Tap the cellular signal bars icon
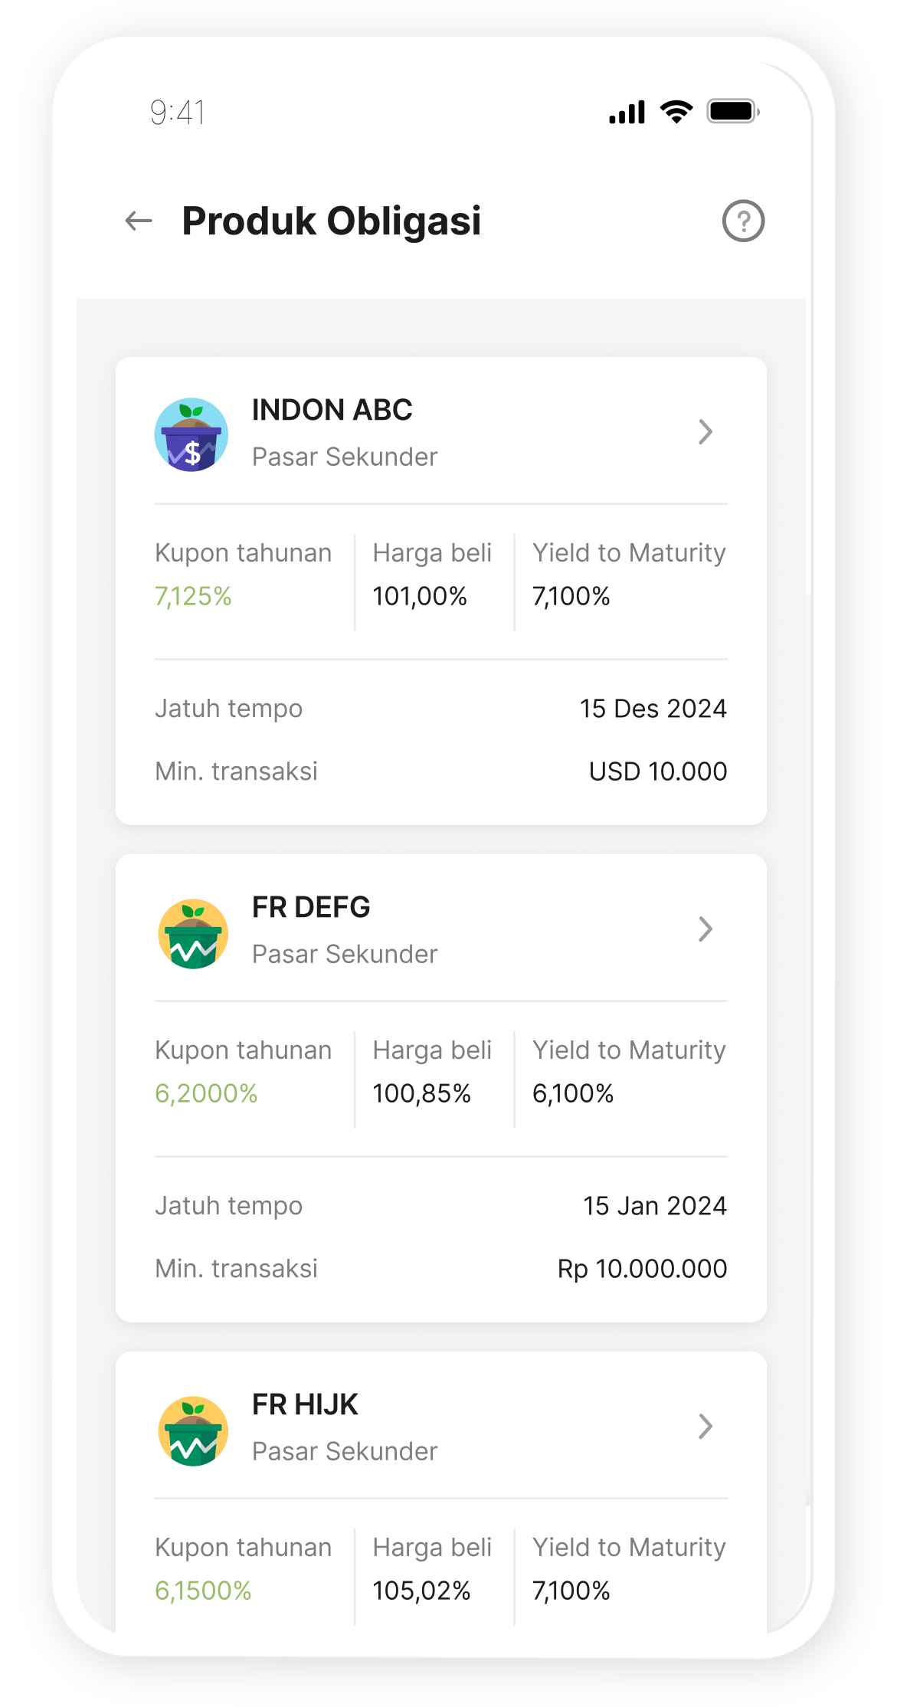This screenshot has width=897, height=1707. point(627,112)
